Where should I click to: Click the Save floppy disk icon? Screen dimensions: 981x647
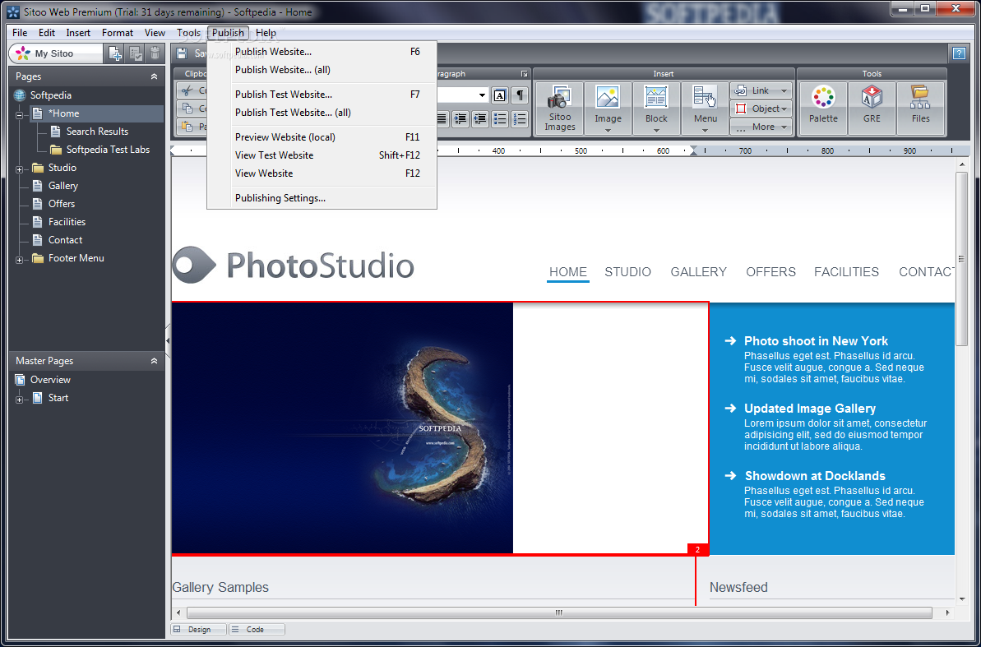tap(182, 53)
